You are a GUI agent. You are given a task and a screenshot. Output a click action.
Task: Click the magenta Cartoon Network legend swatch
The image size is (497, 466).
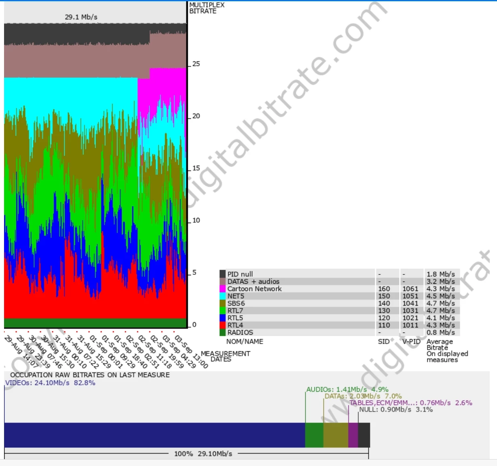coord(222,289)
